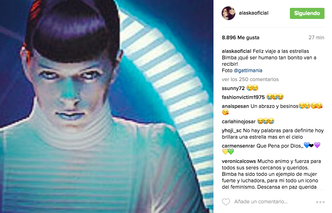Click the heart like icon
This screenshot has height=213, width=332.
point(226,202)
